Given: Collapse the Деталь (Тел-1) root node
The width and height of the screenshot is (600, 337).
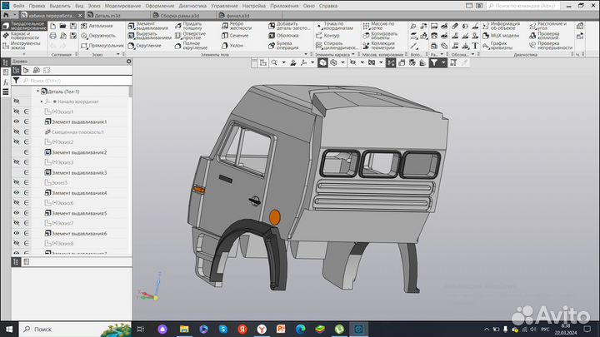Looking at the screenshot, I should [36, 92].
